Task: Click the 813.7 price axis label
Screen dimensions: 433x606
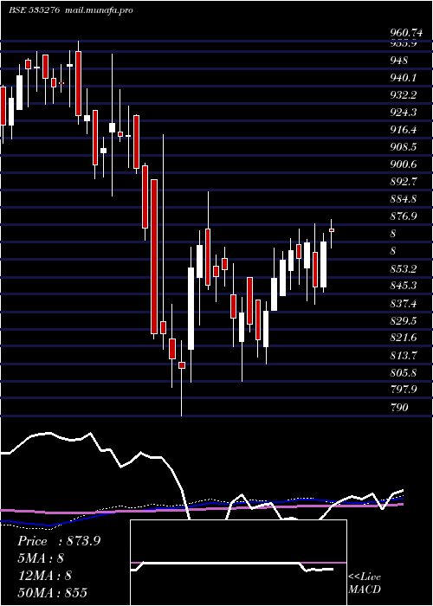Action: point(403,355)
